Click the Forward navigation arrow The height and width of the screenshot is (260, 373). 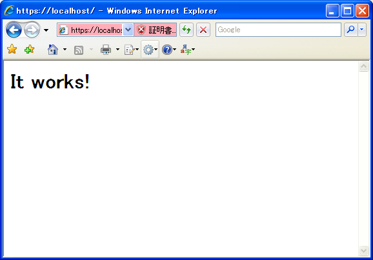coord(32,30)
